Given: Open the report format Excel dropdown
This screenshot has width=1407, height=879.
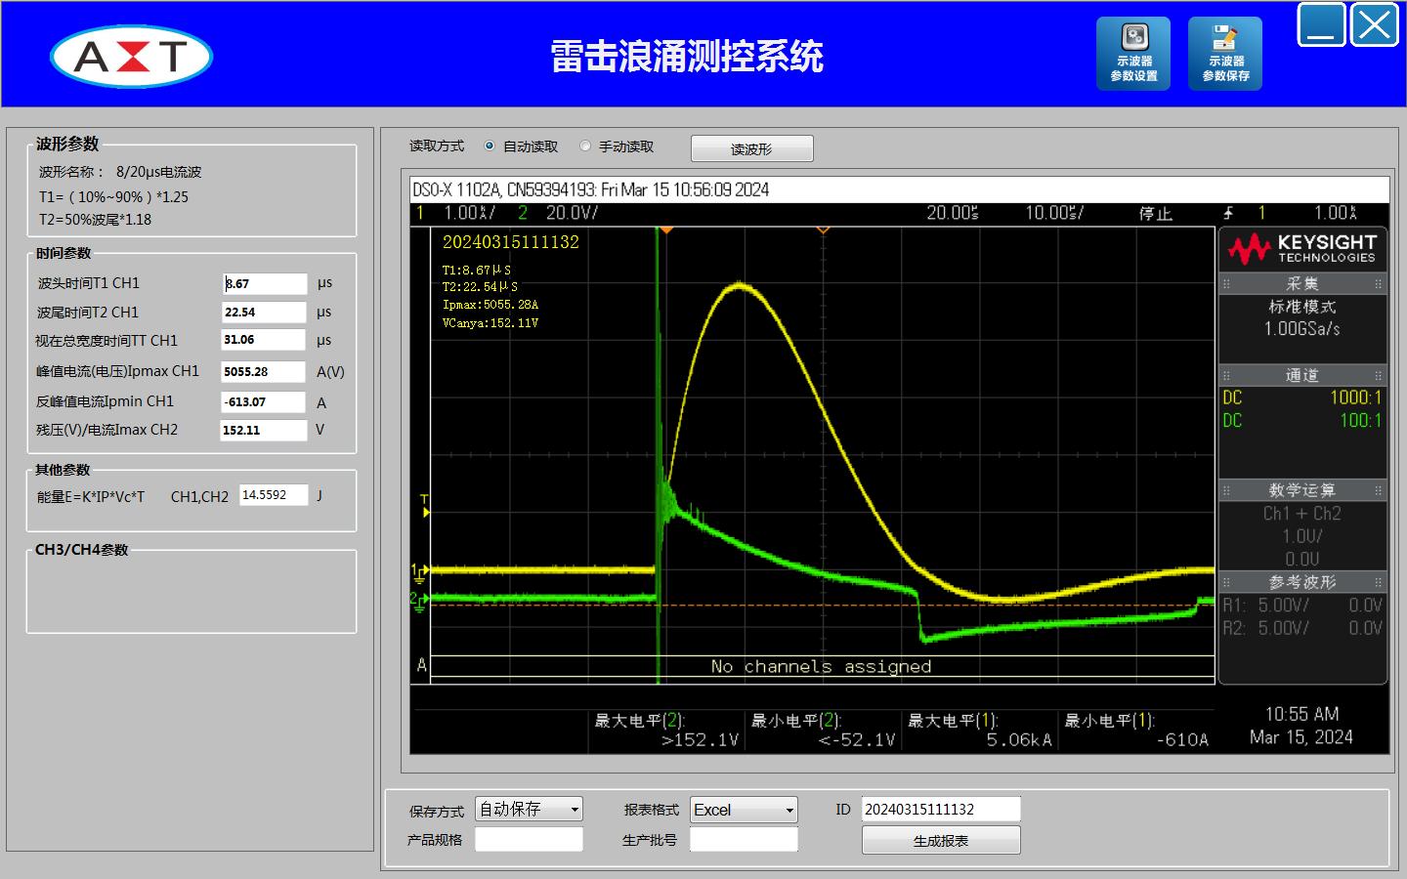Looking at the screenshot, I should coord(744,810).
